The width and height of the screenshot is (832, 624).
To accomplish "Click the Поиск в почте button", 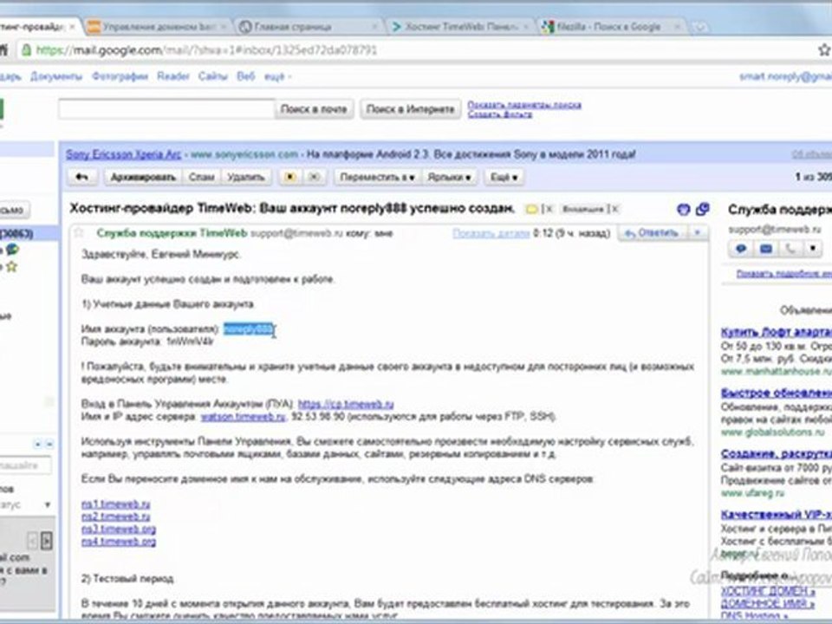I will 314,109.
